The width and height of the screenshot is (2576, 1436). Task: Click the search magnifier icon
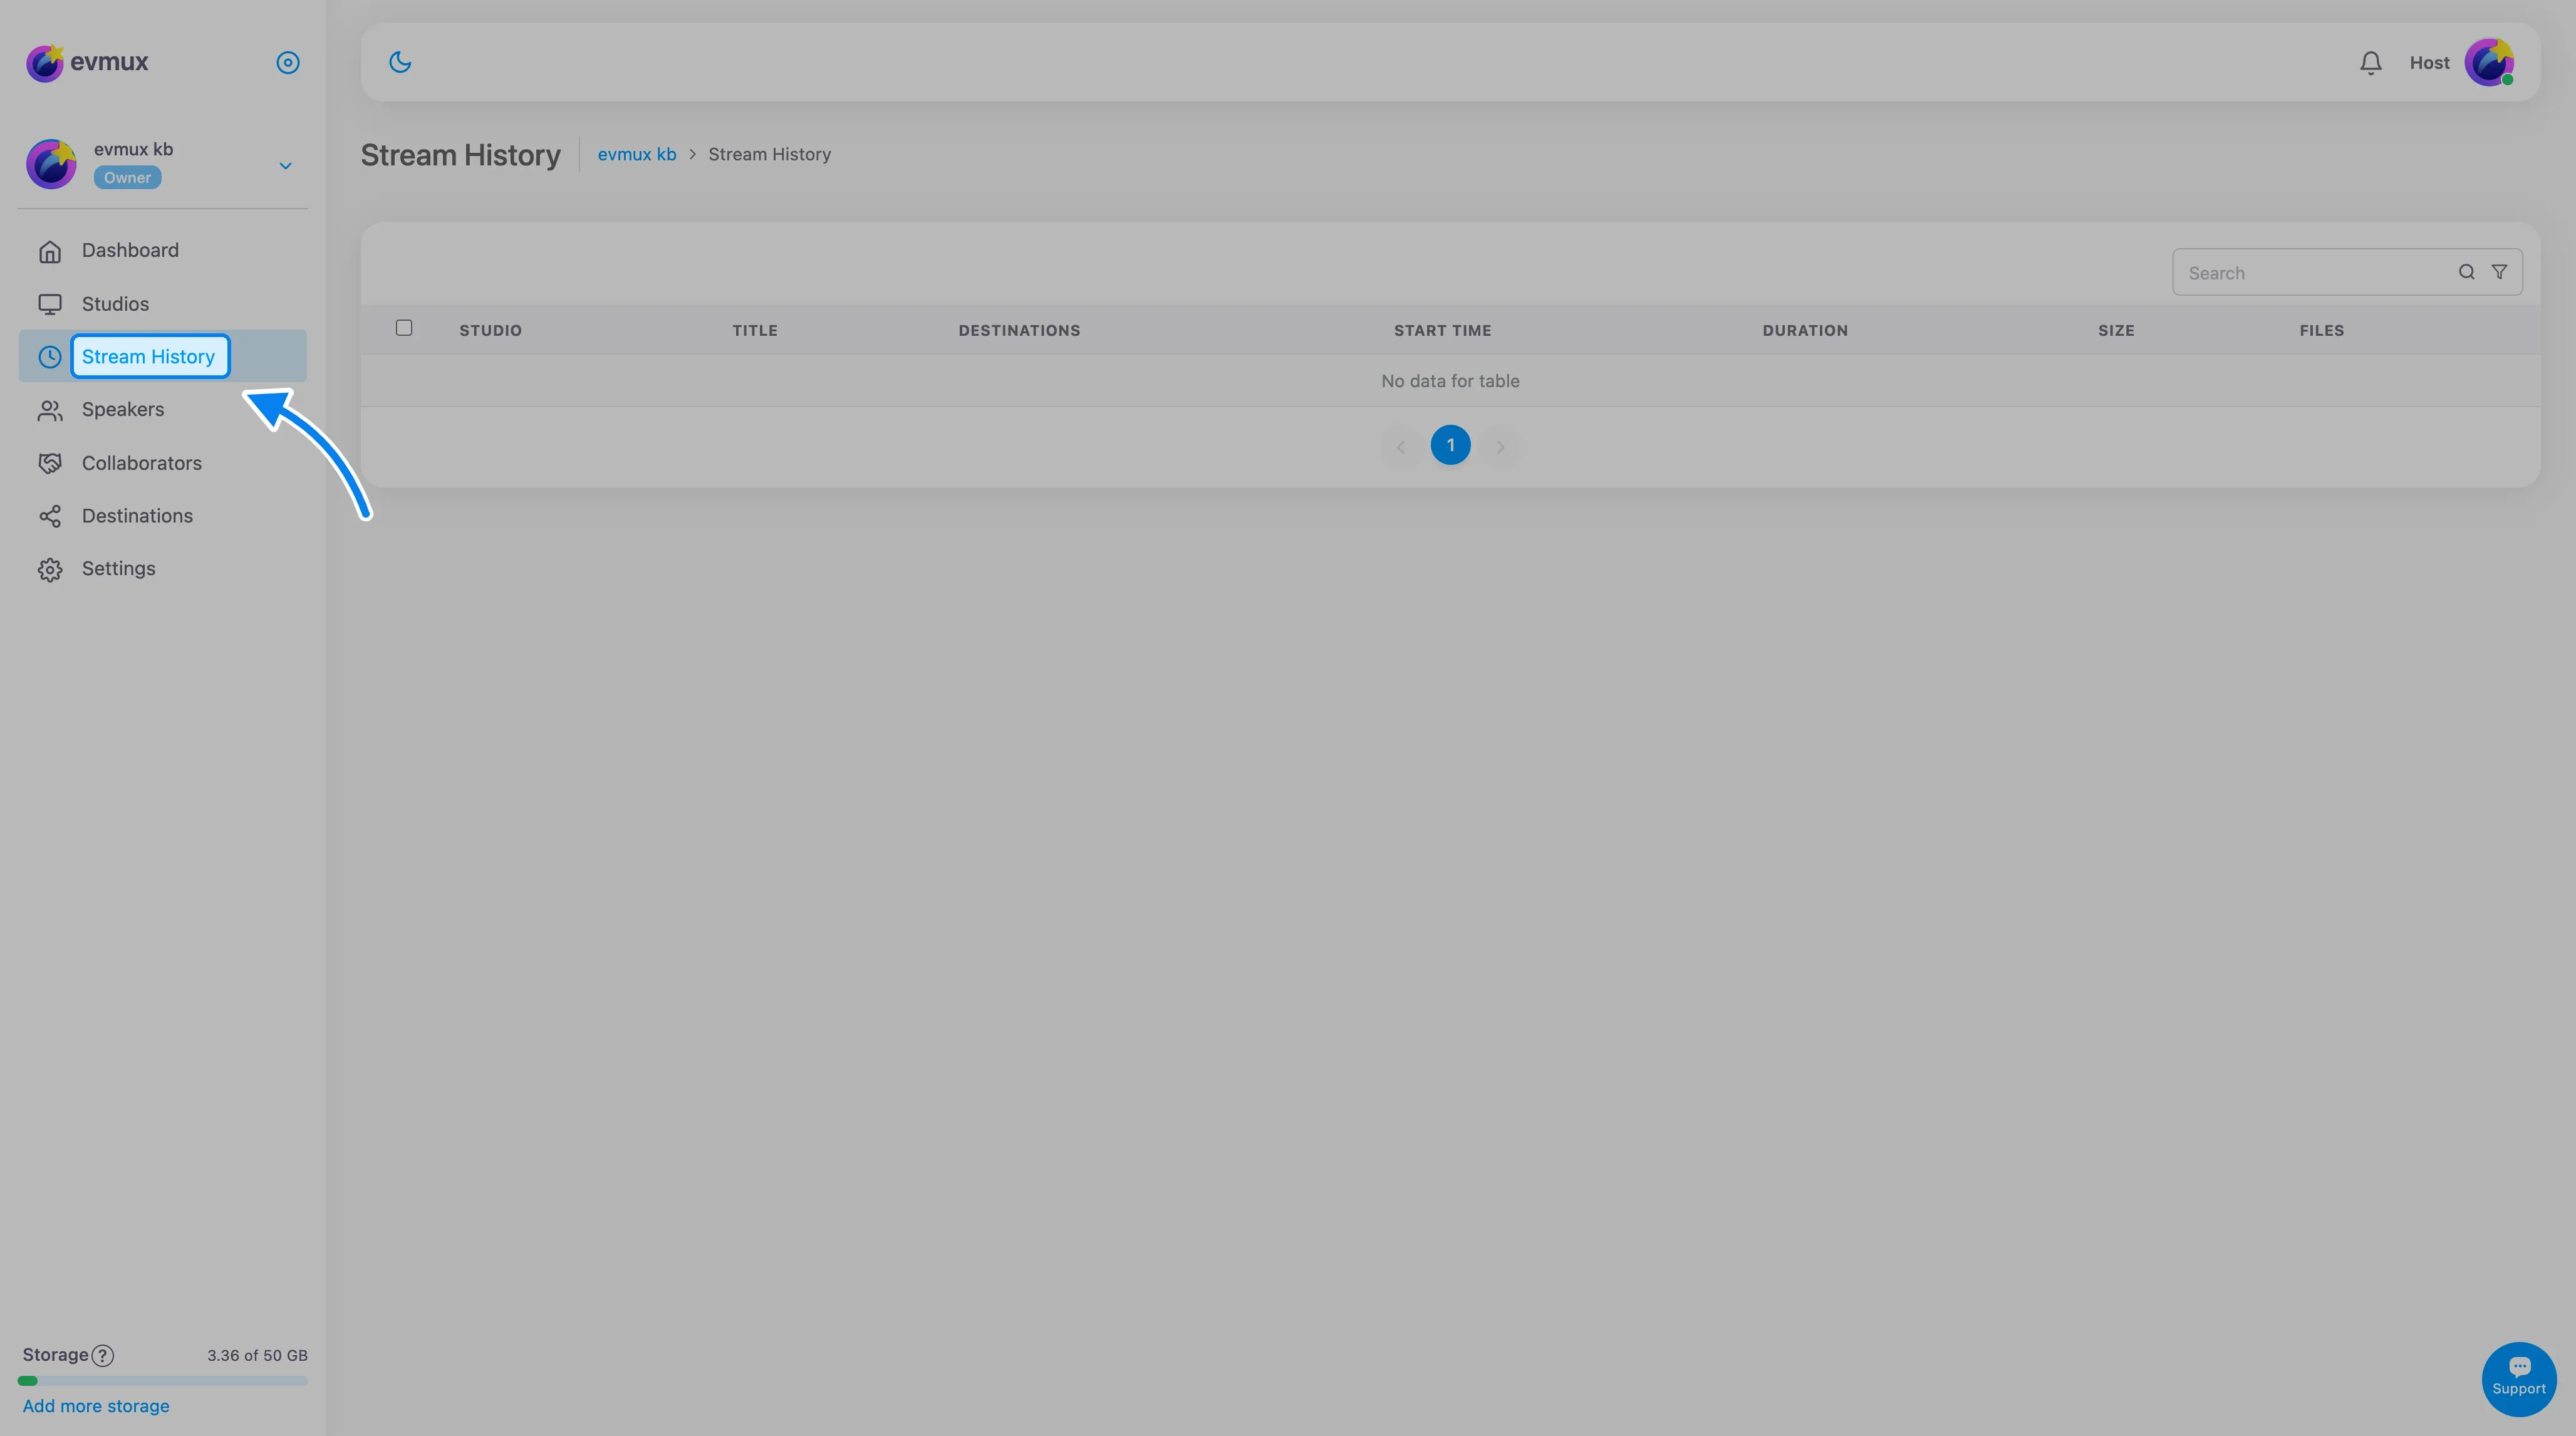pyautogui.click(x=2466, y=272)
